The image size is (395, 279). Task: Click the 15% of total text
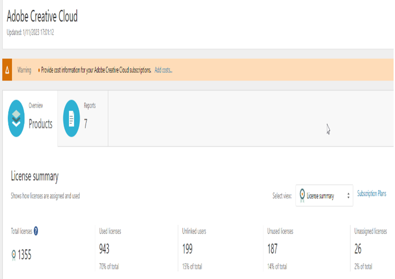(192, 266)
